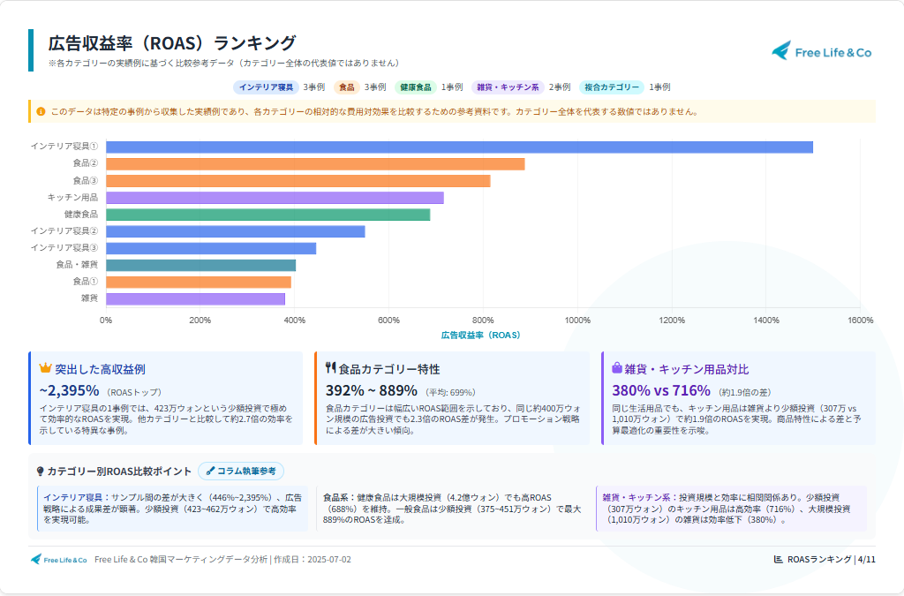Select the 雑貨・キッチン系 legend tag
Screen dimensions: 904x596
tap(508, 87)
